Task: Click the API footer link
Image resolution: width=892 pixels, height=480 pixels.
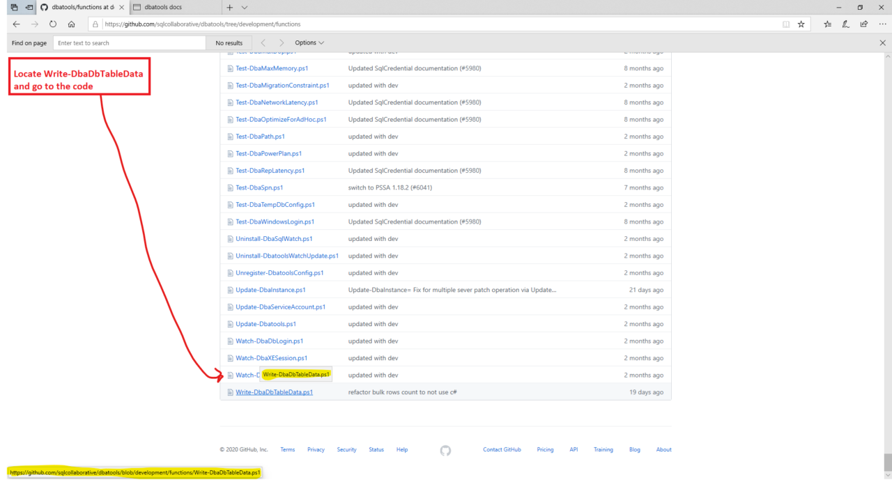Action: pyautogui.click(x=574, y=450)
